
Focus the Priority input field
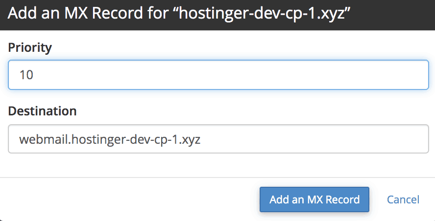click(x=218, y=75)
